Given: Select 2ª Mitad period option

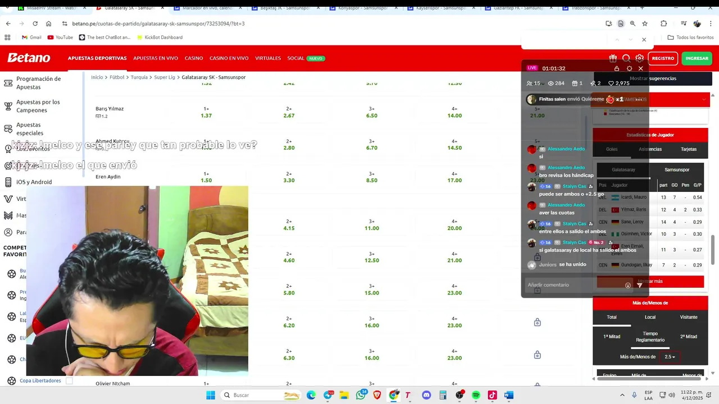Looking at the screenshot, I should (689, 337).
